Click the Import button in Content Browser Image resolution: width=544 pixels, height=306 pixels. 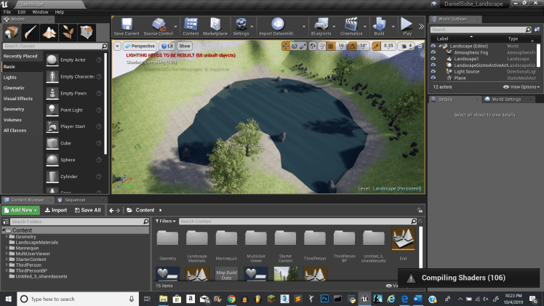[55, 210]
